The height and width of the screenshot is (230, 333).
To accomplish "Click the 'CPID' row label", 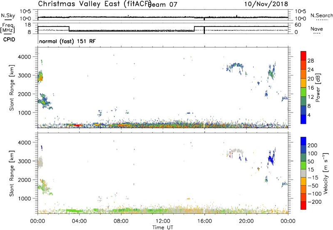I will click(x=9, y=39).
